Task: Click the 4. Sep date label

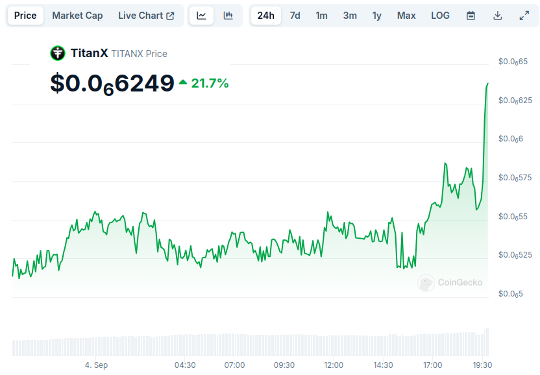Action: [97, 365]
